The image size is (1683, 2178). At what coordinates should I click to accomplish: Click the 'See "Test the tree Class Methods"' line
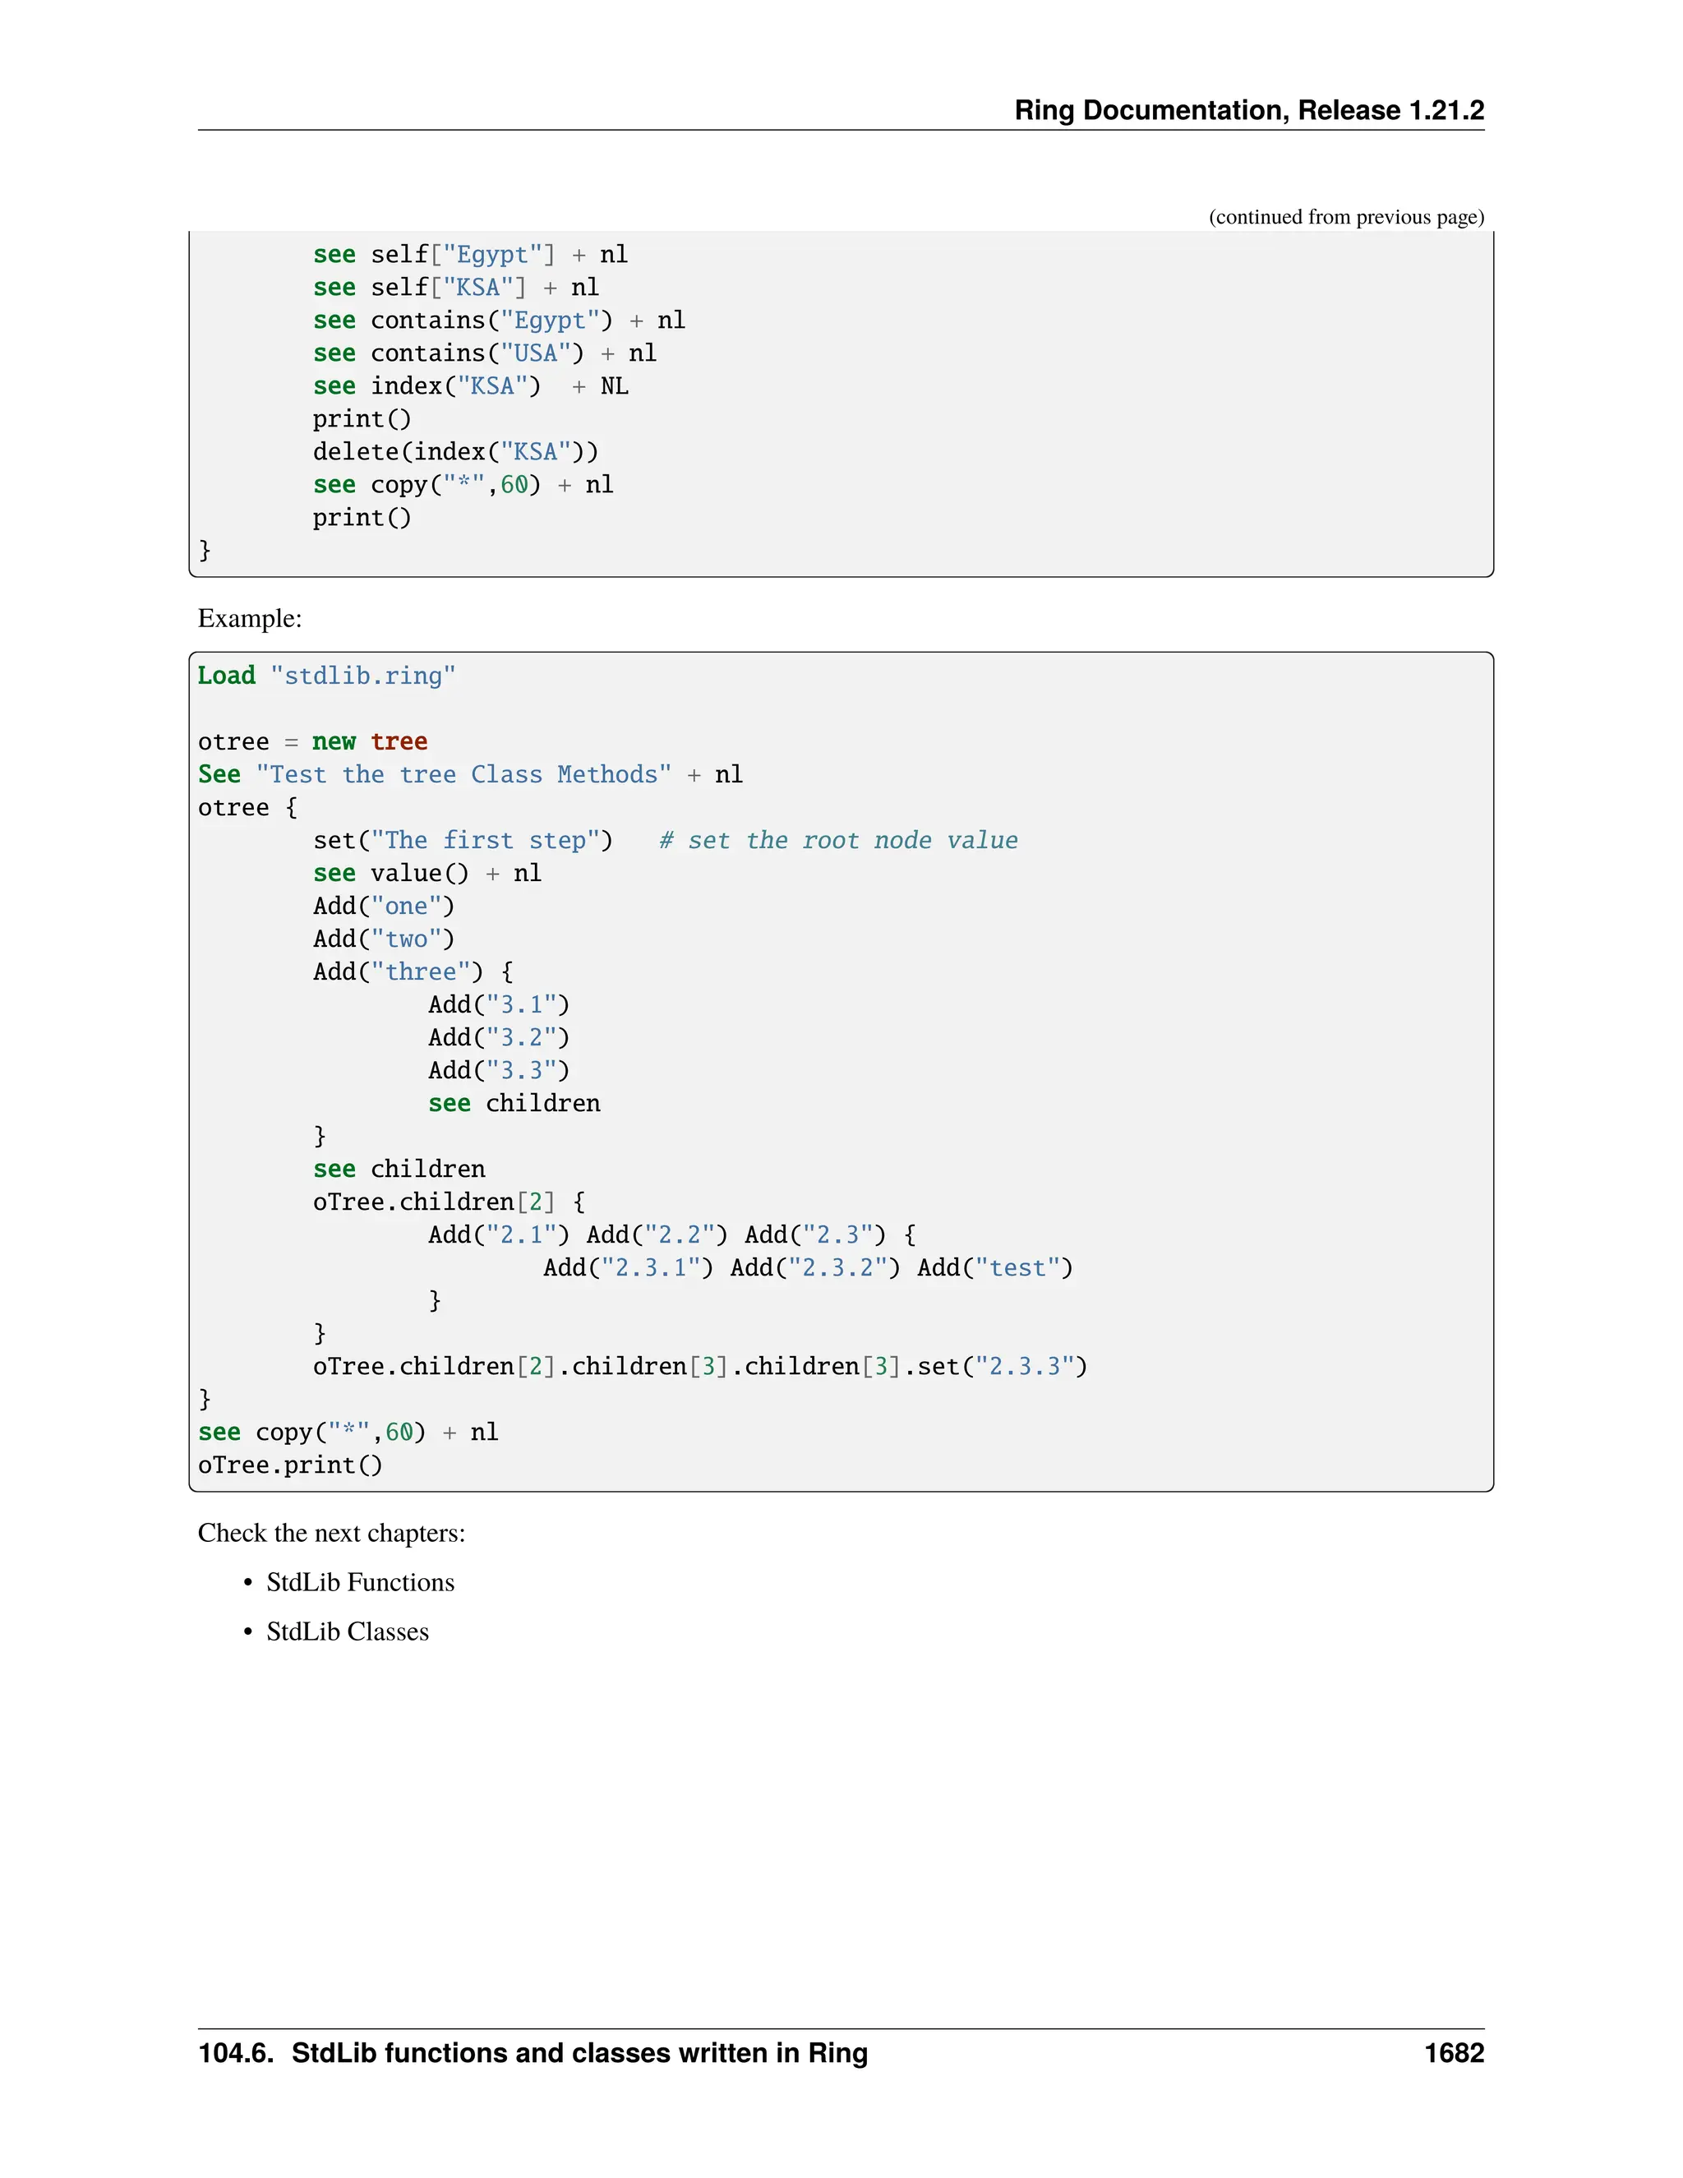(x=469, y=775)
